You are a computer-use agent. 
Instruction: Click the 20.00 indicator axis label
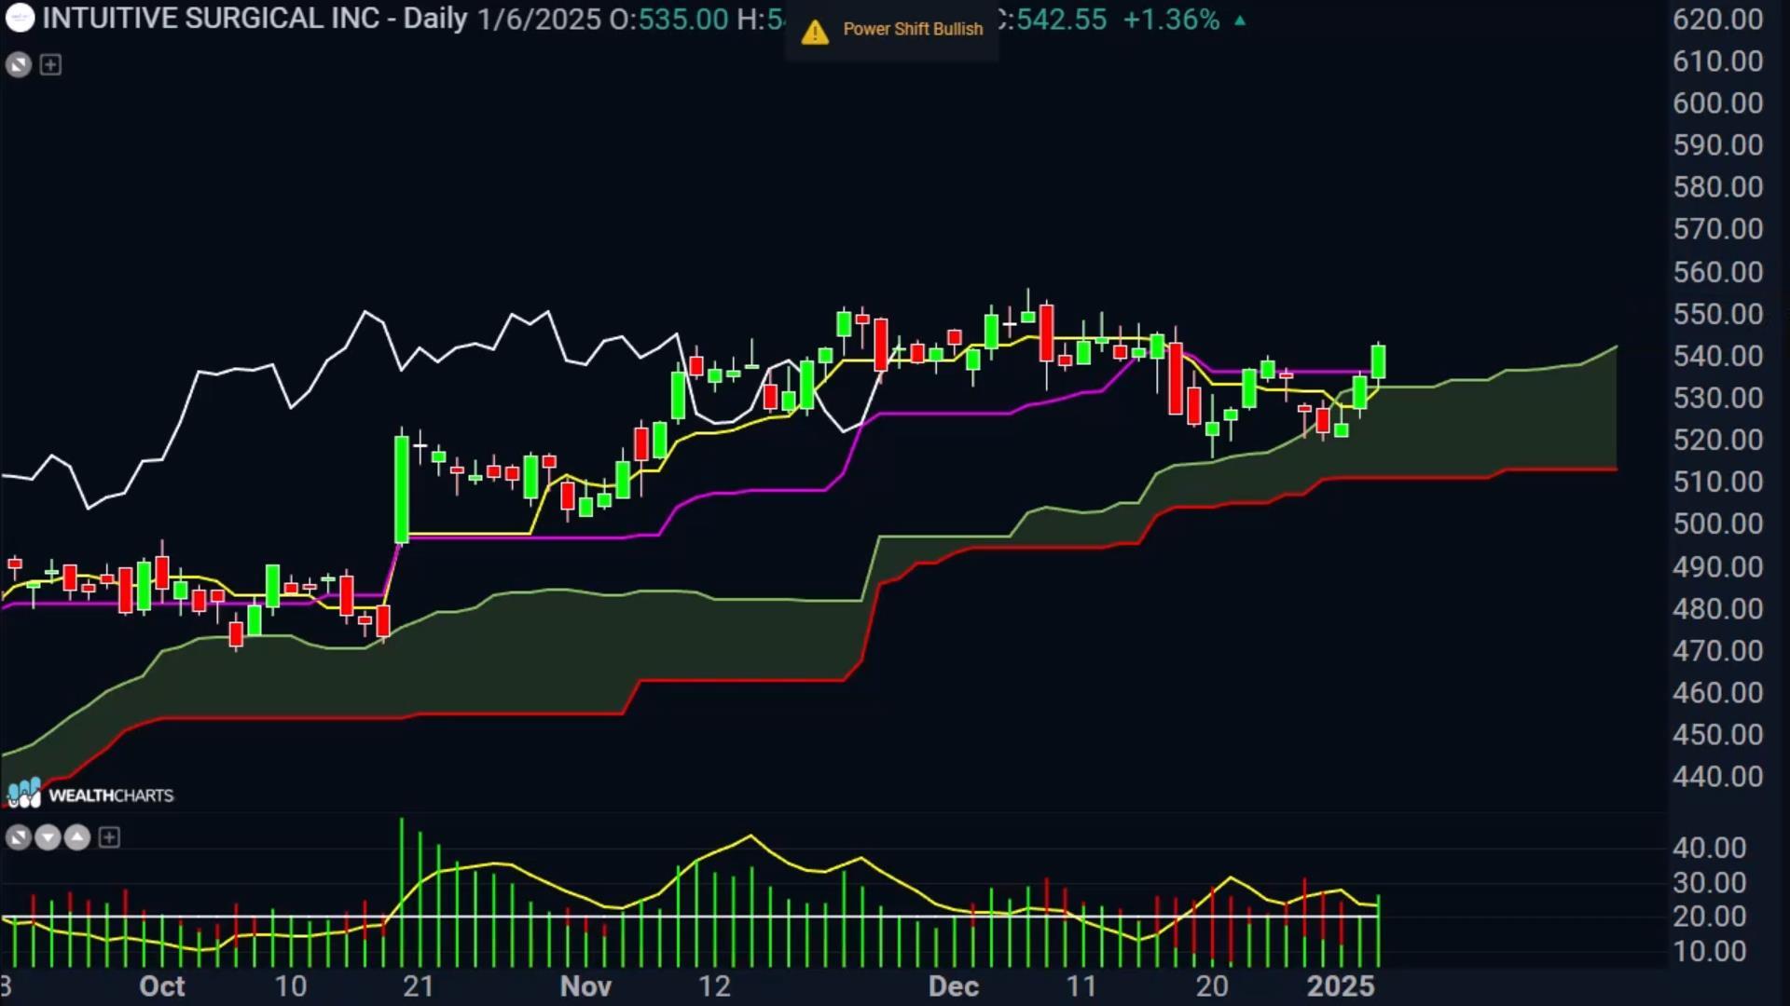point(1709,916)
